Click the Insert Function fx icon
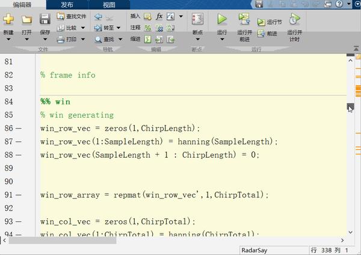 point(159,16)
